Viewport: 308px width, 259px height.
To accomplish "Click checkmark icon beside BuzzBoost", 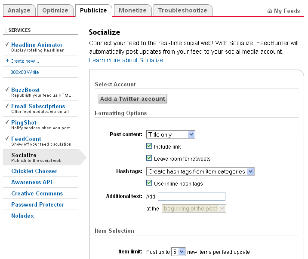I will [7, 90].
